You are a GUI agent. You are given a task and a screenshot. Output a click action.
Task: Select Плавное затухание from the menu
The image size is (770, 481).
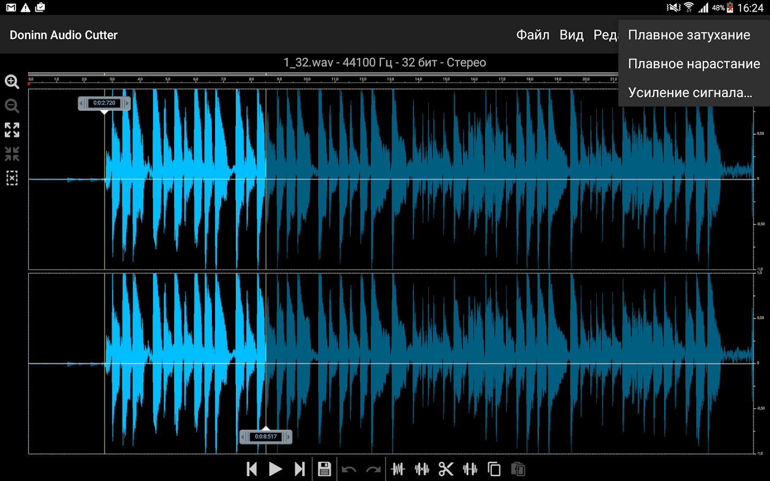[x=689, y=35]
